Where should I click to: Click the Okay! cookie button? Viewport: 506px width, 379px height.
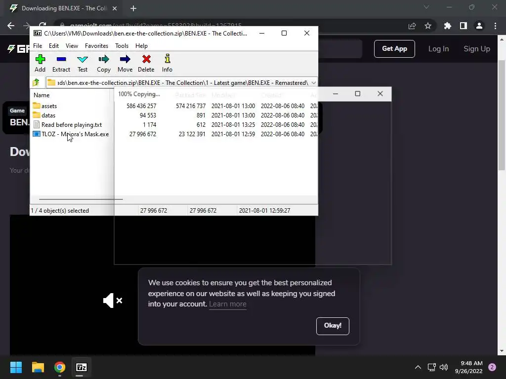click(333, 326)
